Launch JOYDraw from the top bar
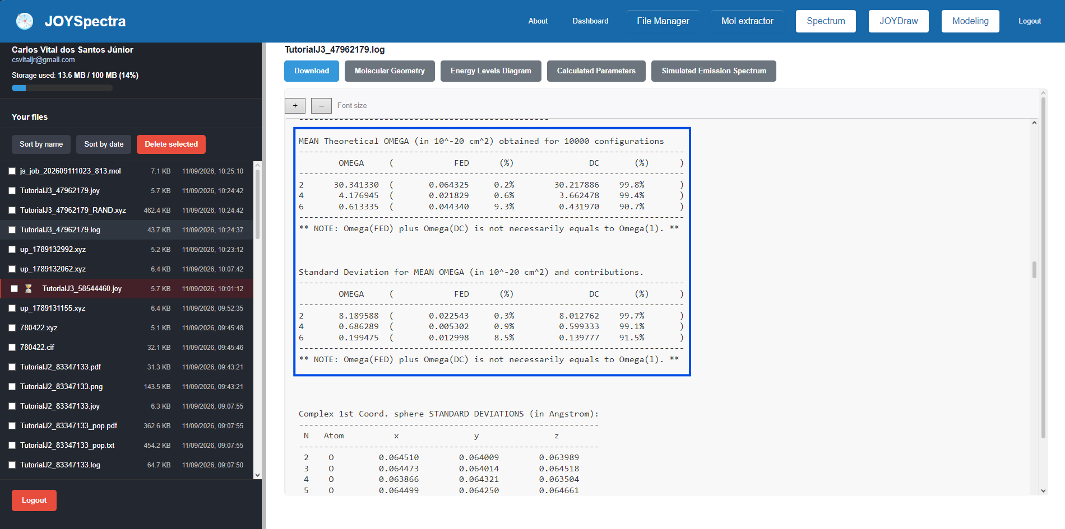 pyautogui.click(x=899, y=21)
